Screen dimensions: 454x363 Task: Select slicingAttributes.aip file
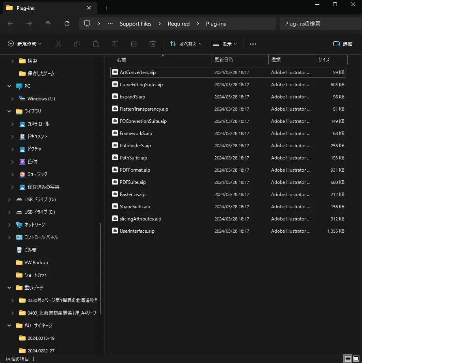click(228, 219)
